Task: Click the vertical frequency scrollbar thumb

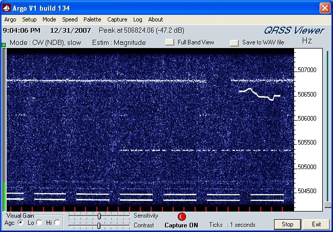Action: click(328, 205)
